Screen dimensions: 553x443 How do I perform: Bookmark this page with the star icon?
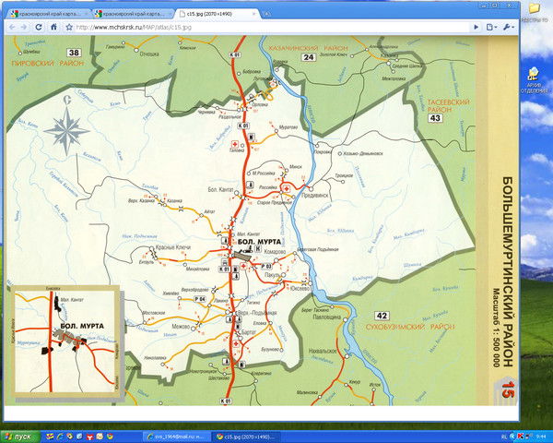[55, 28]
